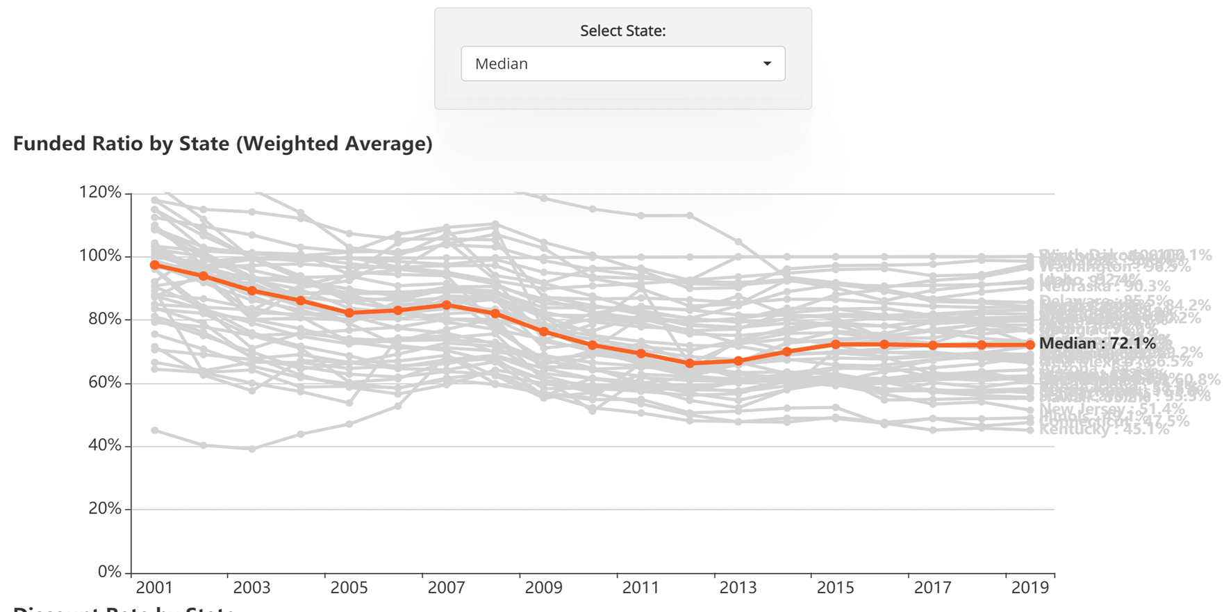Click the 'Median : 72.1%' line label

point(1098,343)
